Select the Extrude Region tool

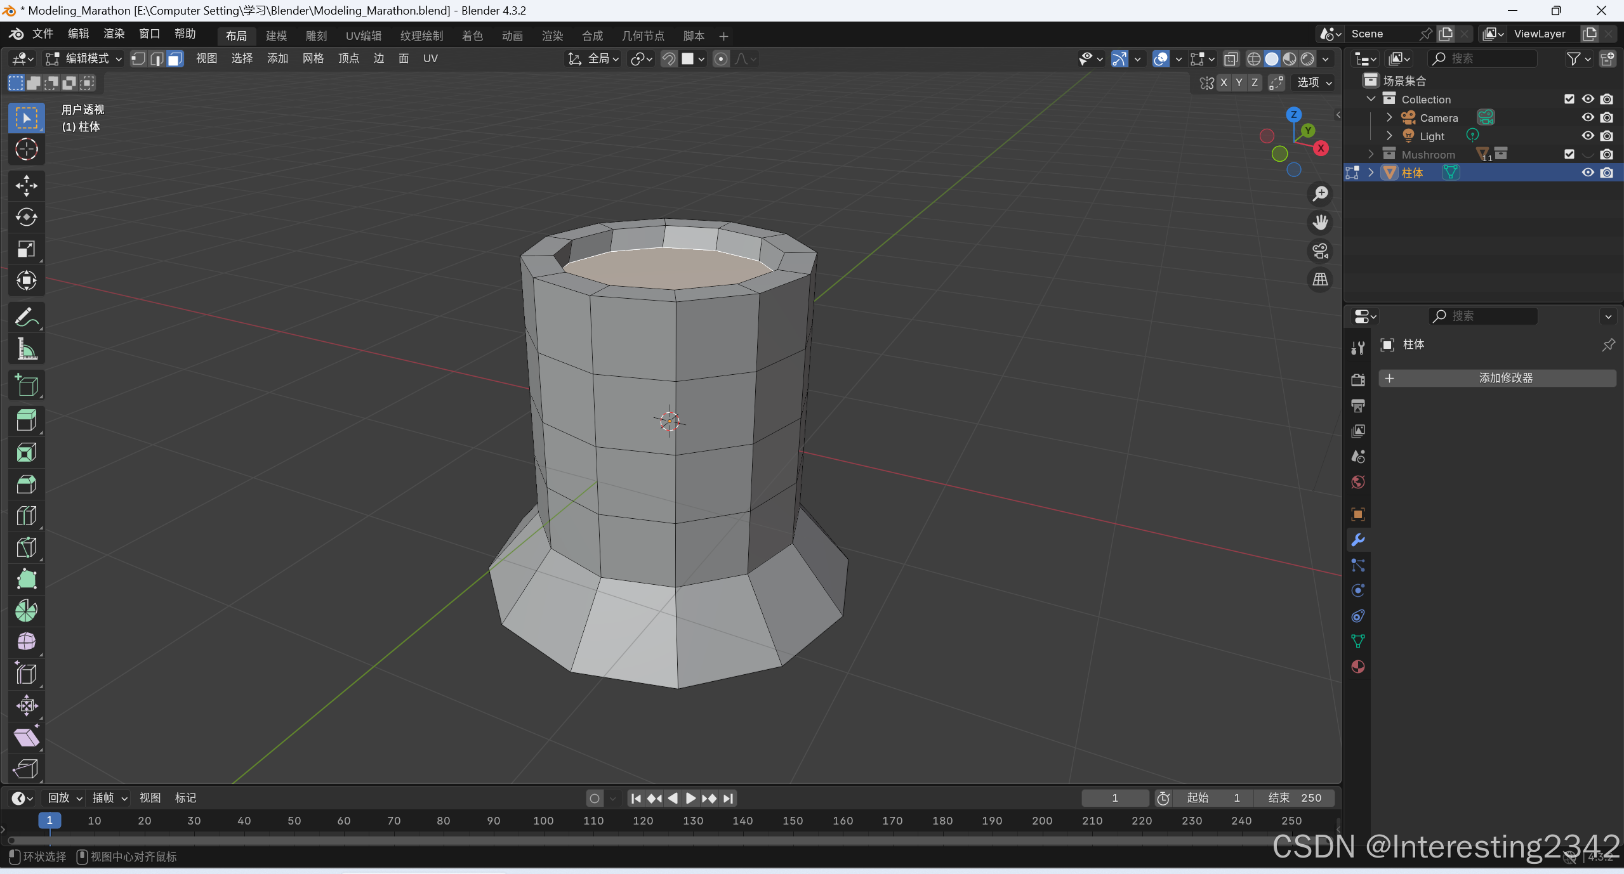click(x=26, y=421)
